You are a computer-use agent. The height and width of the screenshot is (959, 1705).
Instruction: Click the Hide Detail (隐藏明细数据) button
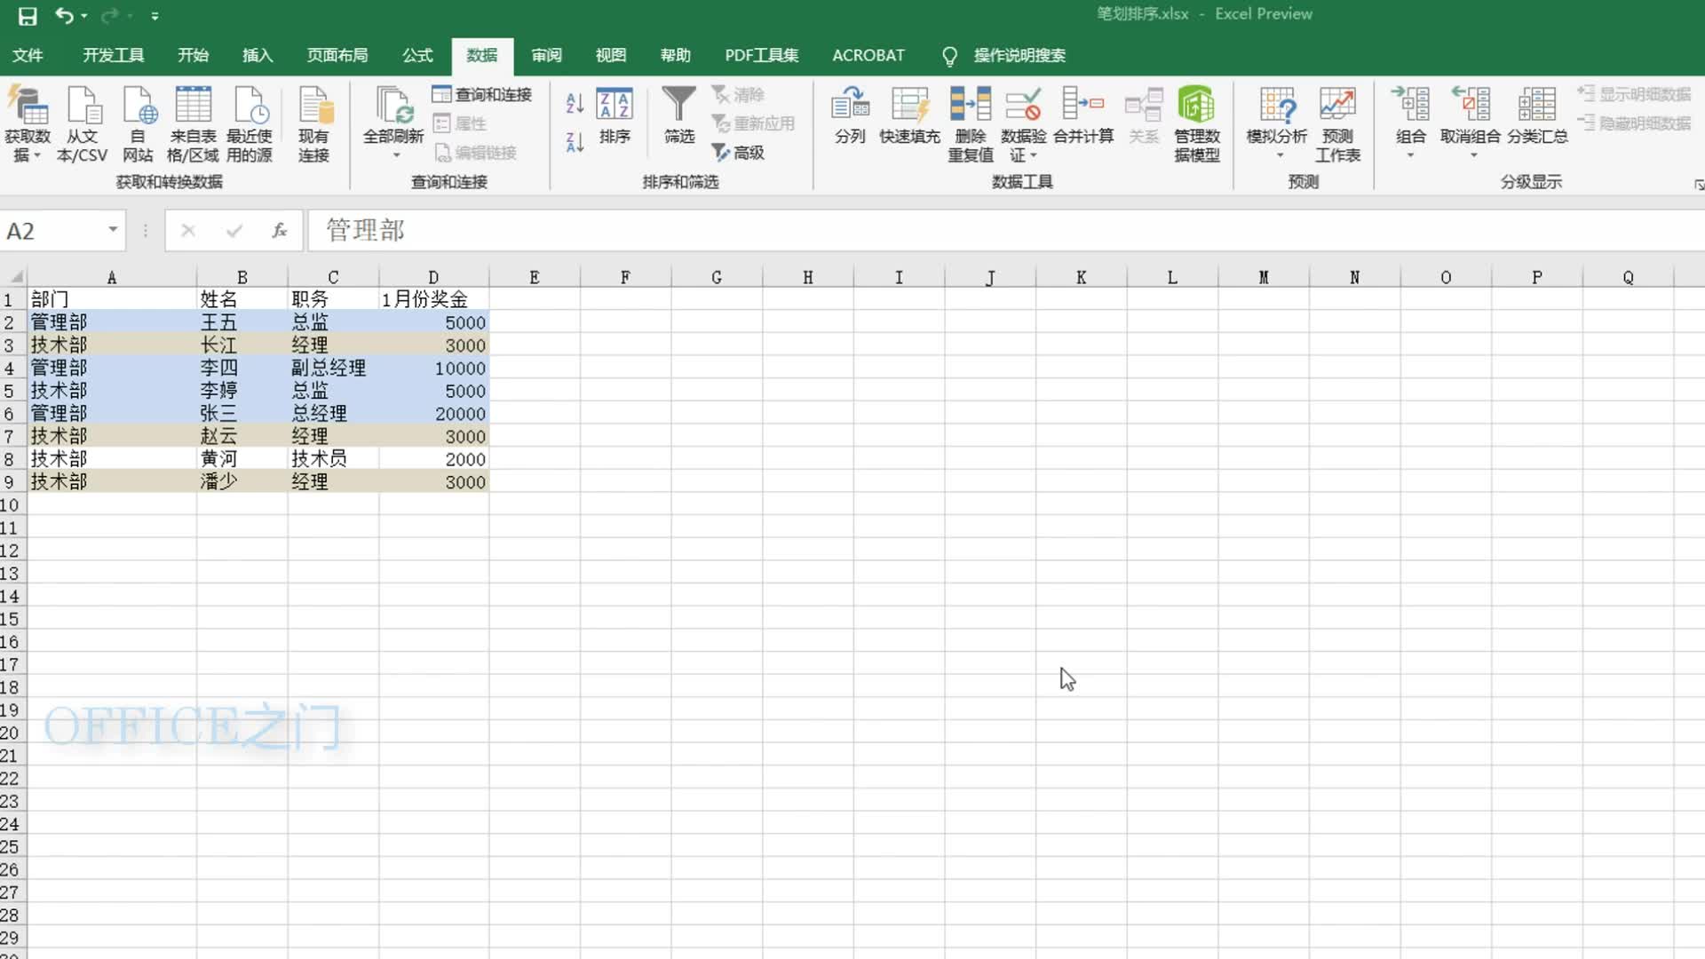pos(1634,123)
